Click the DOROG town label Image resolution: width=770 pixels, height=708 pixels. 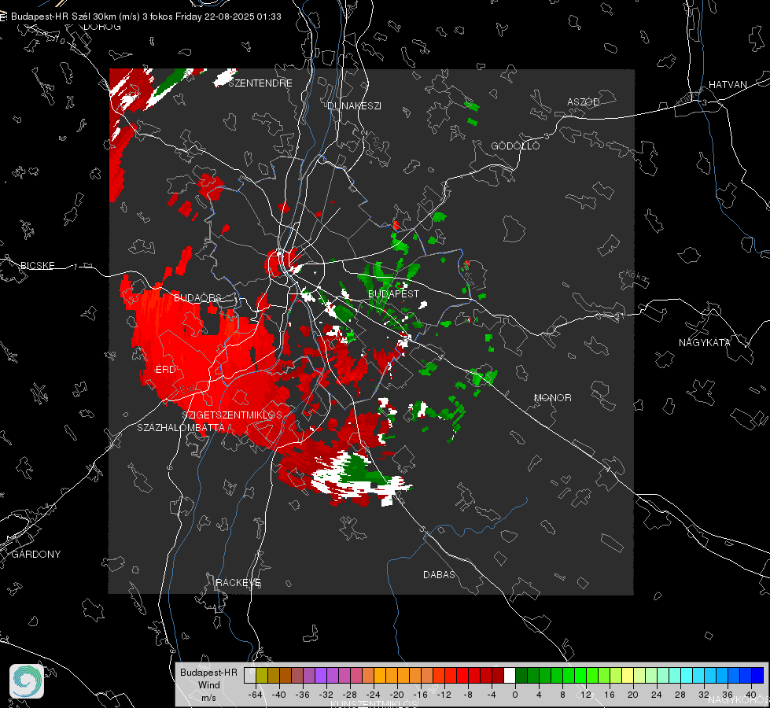pyautogui.click(x=102, y=27)
